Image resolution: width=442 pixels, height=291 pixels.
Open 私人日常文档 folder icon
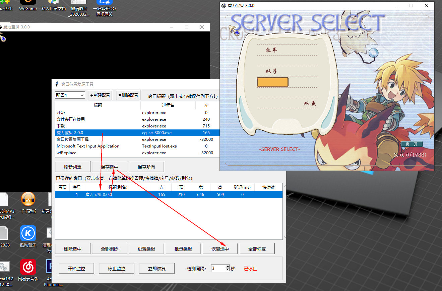54,6
